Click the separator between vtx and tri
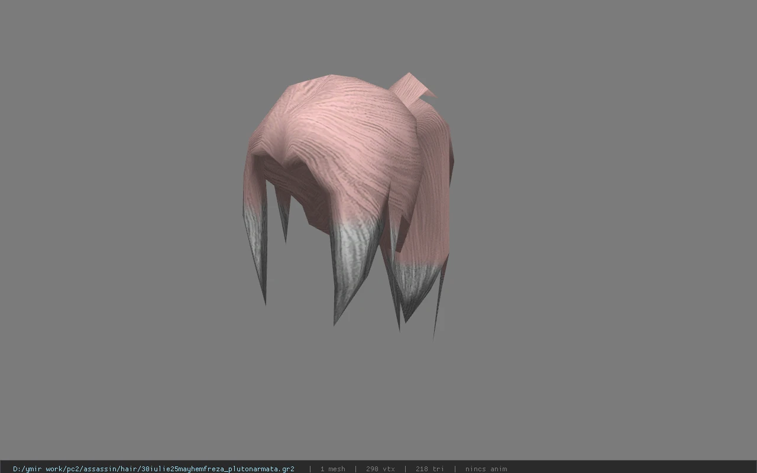This screenshot has width=757, height=473. click(405, 469)
